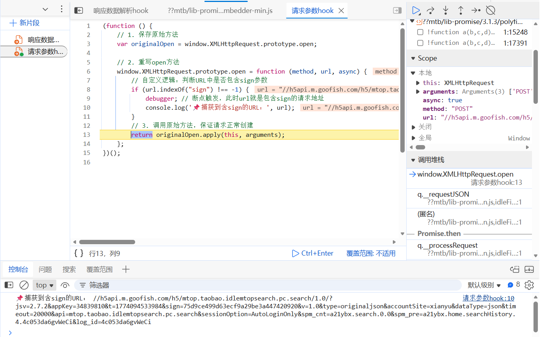
Task: Enable the 1:17391 breakpoint checkbox
Action: pos(420,43)
